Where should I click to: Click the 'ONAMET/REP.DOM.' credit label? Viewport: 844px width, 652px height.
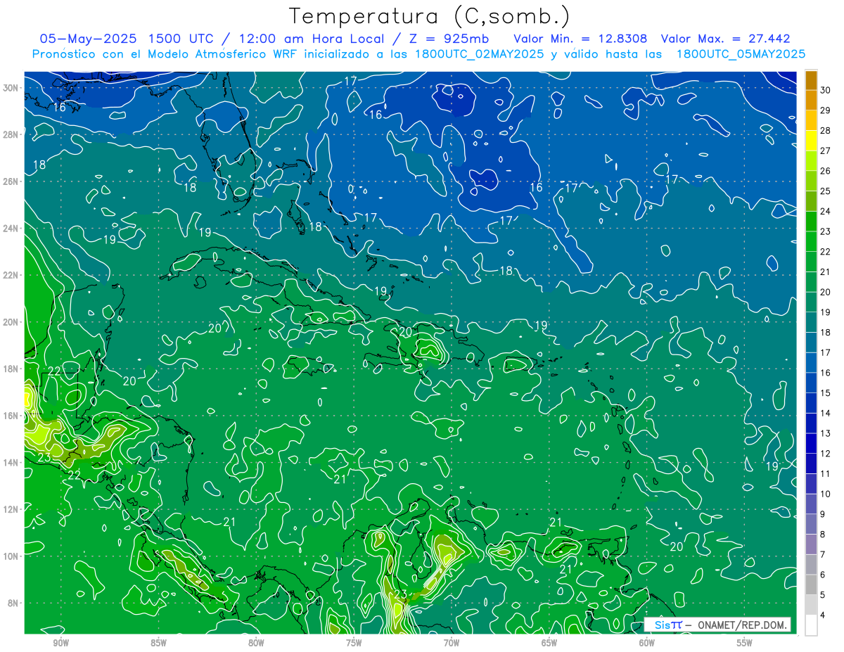click(x=743, y=625)
